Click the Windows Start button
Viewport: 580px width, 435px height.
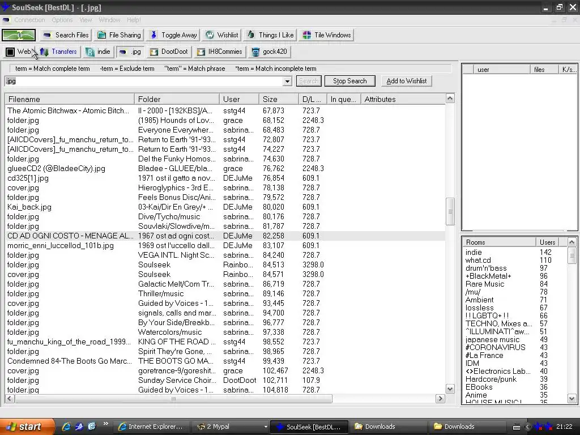pos(26,427)
